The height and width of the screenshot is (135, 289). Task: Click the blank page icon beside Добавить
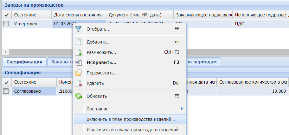[78, 42]
